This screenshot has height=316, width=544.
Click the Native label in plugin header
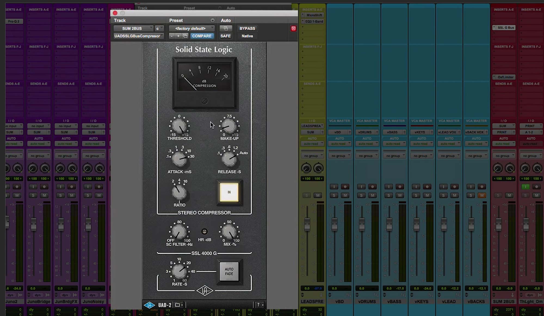(247, 36)
